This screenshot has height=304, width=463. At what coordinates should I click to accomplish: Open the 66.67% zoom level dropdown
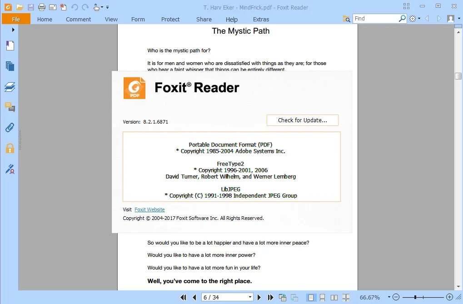[x=389, y=297]
